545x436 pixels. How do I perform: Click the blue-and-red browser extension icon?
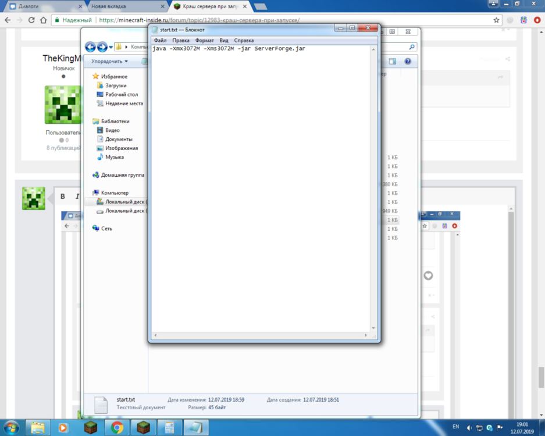tap(523, 20)
